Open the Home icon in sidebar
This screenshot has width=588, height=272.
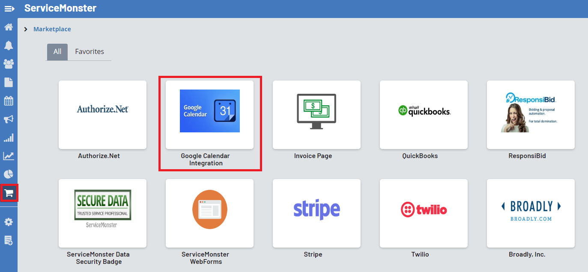pos(9,27)
